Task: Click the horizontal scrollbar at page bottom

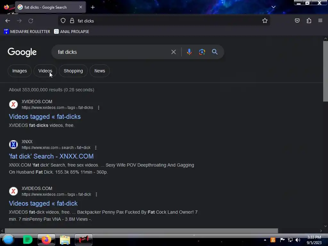Action: pyautogui.click(x=141, y=231)
